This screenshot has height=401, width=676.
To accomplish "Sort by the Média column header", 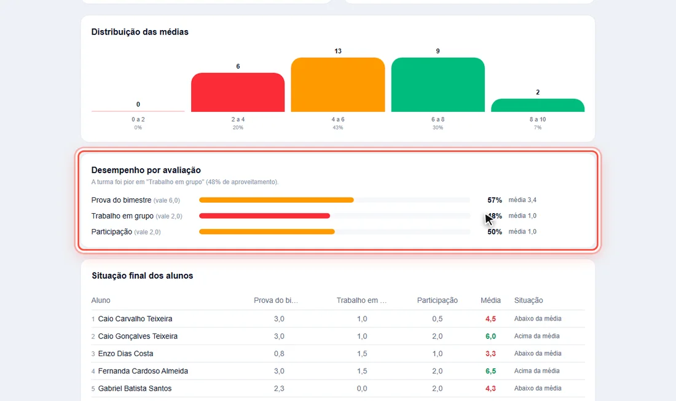I will (x=490, y=300).
